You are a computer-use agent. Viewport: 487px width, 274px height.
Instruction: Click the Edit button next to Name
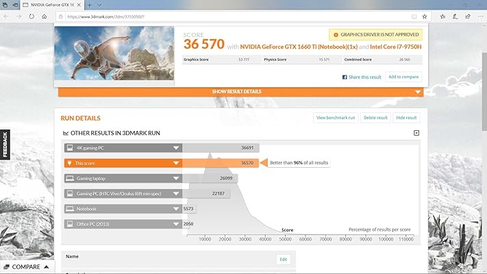(284, 260)
